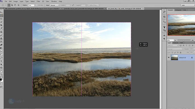Open the Filter menu

click(x=38, y=1)
